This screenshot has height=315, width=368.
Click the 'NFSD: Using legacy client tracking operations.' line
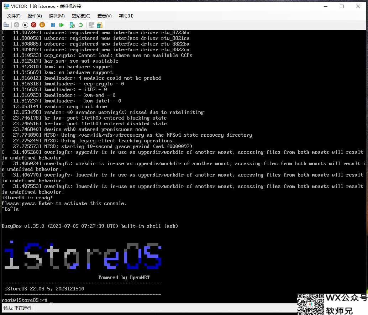(89, 141)
